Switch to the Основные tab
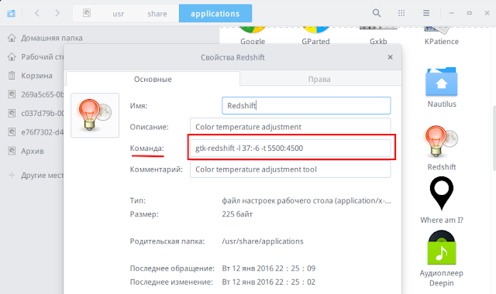The width and height of the screenshot is (496, 294). coord(153,79)
